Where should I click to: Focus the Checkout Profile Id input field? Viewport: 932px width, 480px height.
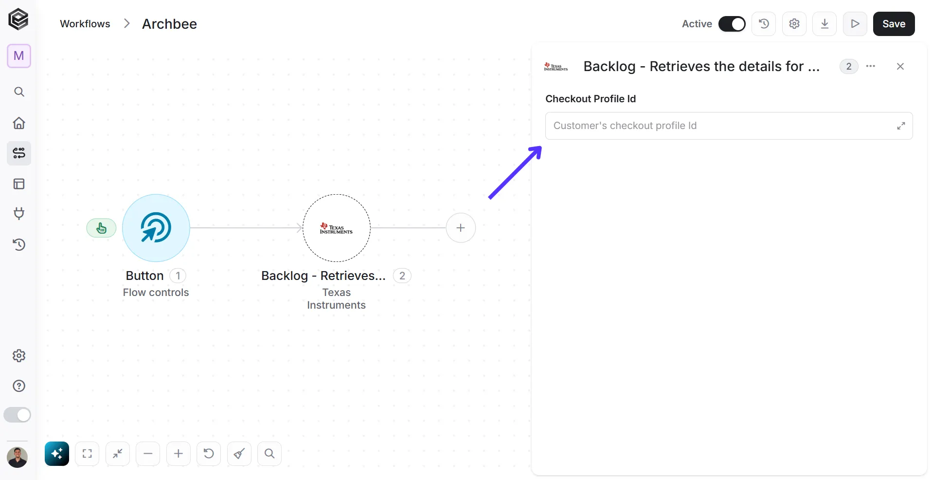729,126
